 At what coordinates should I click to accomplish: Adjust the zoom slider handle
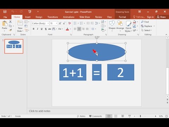point(140,116)
